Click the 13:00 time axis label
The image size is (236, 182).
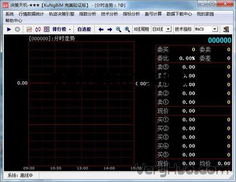click(82, 168)
